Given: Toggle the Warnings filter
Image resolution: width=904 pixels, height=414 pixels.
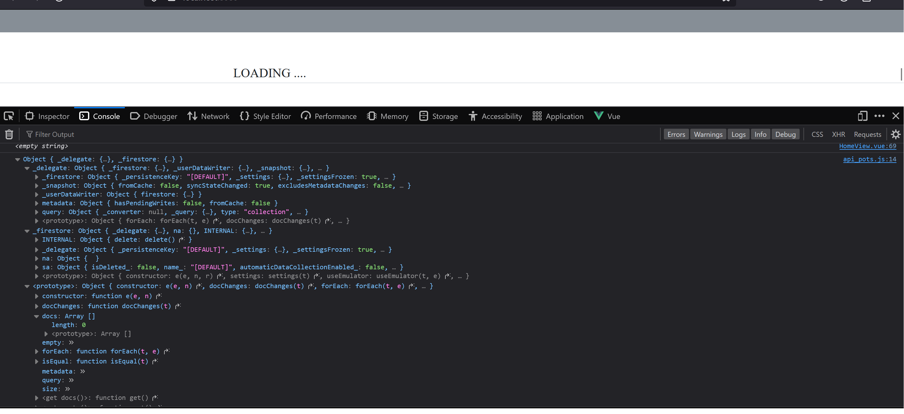Looking at the screenshot, I should pyautogui.click(x=708, y=134).
